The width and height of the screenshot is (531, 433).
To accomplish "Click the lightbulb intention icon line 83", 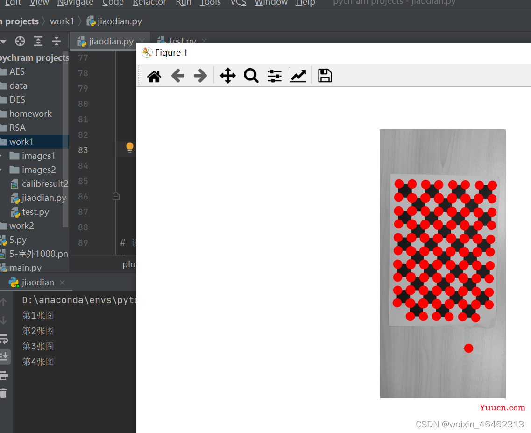I will [130, 148].
